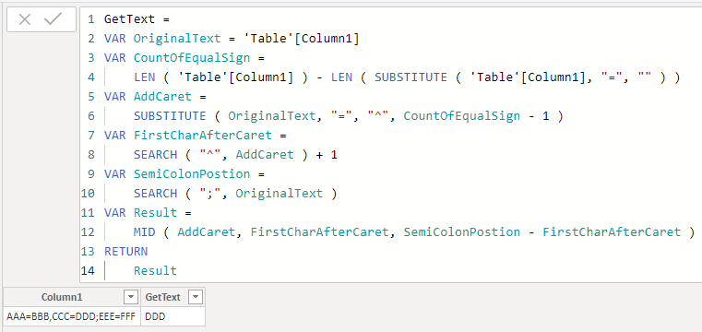Cancel the formula with the X icon
The image size is (702, 332).
pos(25,19)
